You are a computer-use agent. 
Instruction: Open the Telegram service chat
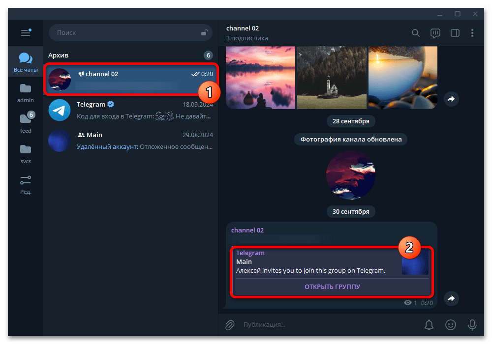[x=130, y=110]
